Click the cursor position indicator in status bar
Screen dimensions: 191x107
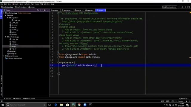(x=163, y=101)
